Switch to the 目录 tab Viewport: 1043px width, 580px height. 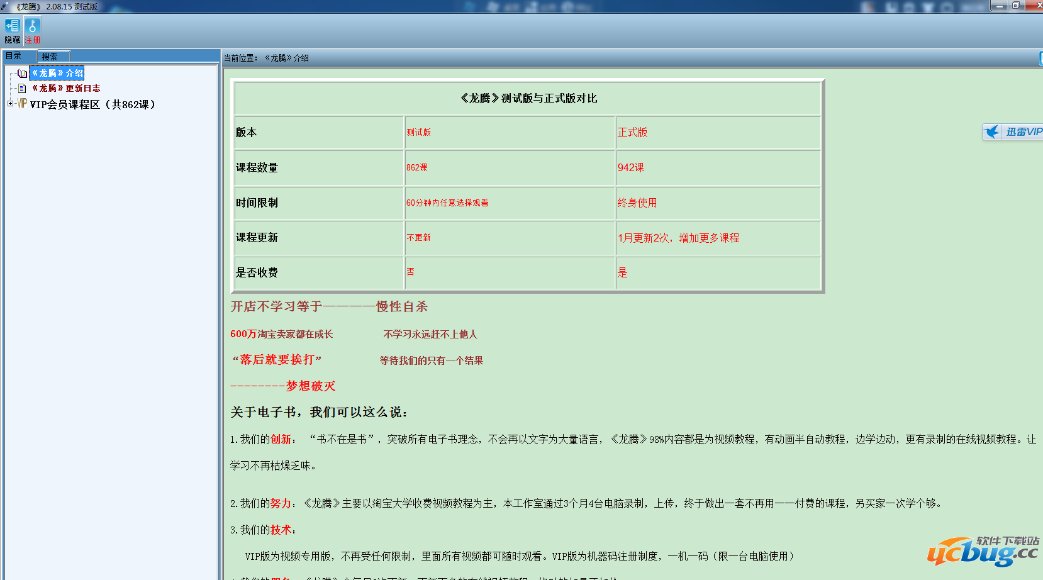[14, 56]
